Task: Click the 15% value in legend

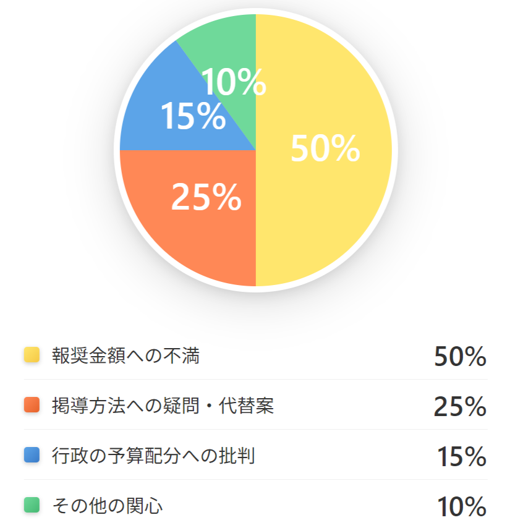Action: (x=461, y=456)
